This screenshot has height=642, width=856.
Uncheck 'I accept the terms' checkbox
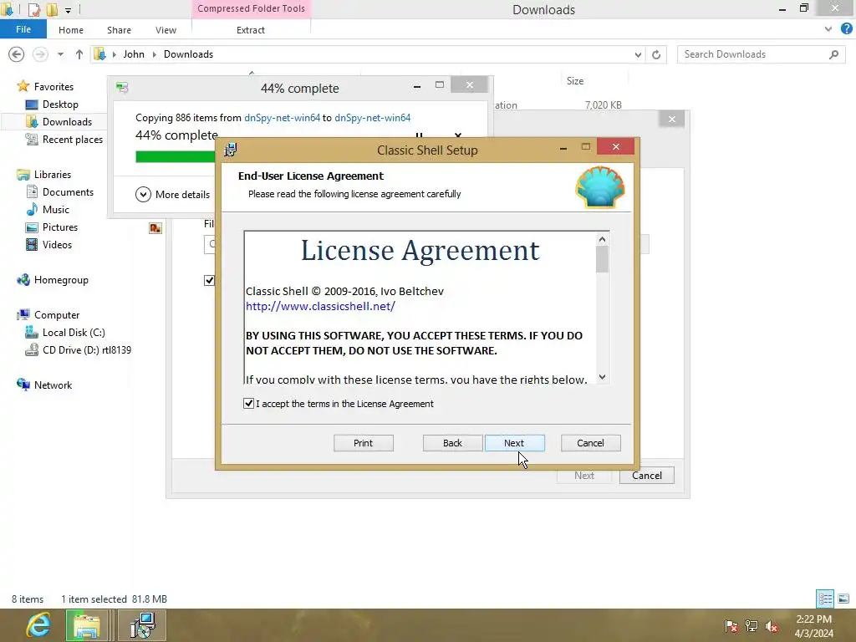pos(248,404)
